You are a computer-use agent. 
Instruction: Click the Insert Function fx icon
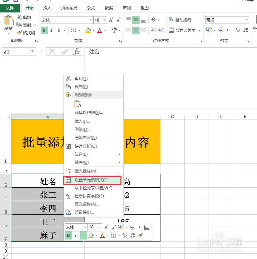click(x=76, y=51)
